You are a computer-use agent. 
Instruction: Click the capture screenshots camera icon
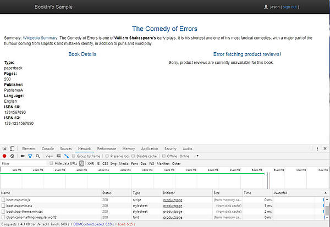pyautogui.click(x=21, y=156)
